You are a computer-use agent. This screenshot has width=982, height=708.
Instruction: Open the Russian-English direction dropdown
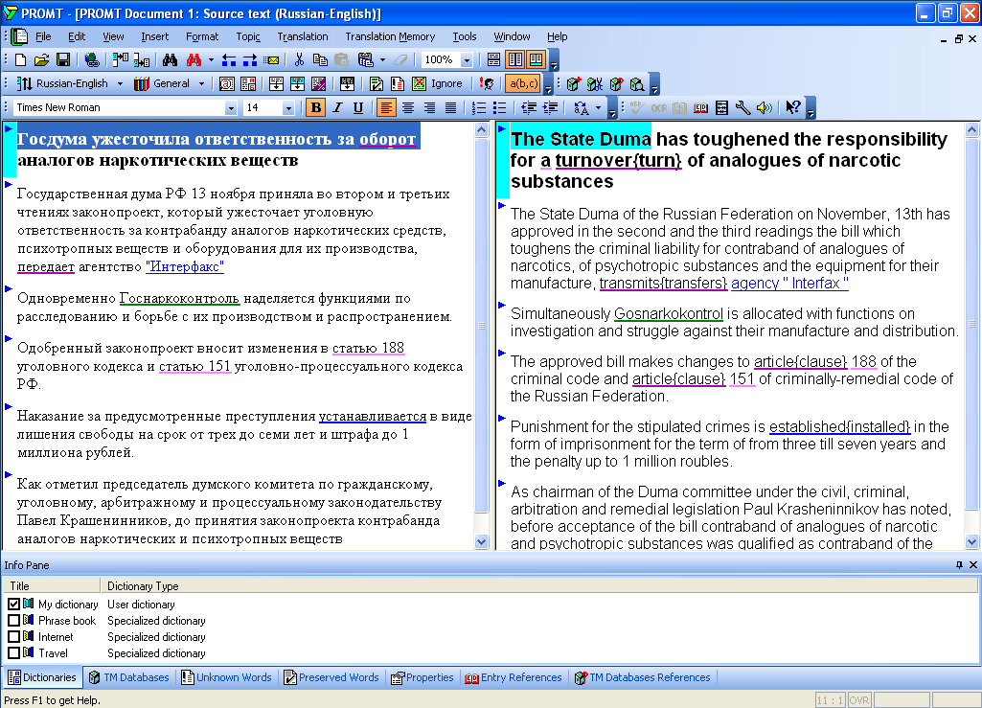point(120,84)
